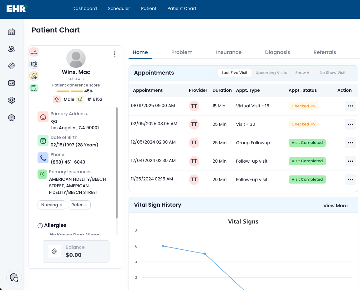Viewport: 360px width, 290px height.
Task: Click the ID card icon in sidebar
Action: click(12, 83)
